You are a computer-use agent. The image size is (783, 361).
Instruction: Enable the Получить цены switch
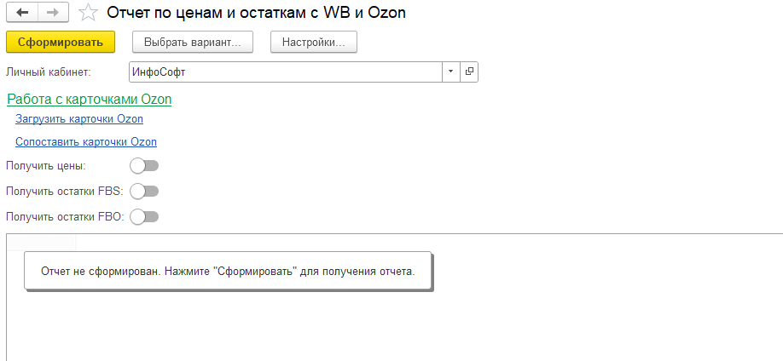(x=144, y=166)
